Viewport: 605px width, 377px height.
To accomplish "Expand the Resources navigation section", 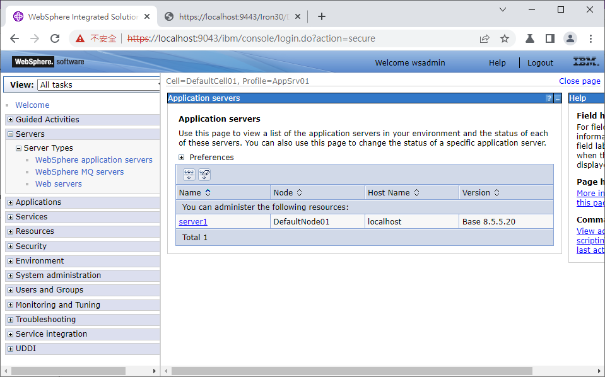I will coord(11,231).
